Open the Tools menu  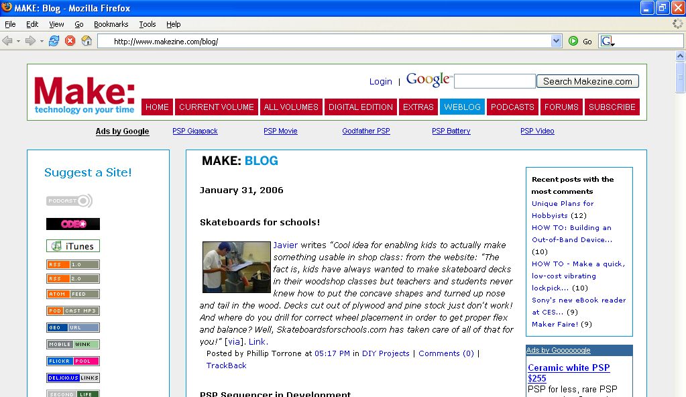point(148,24)
